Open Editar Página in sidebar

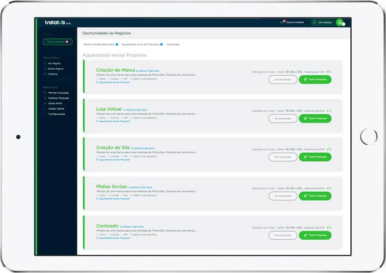coord(57,69)
